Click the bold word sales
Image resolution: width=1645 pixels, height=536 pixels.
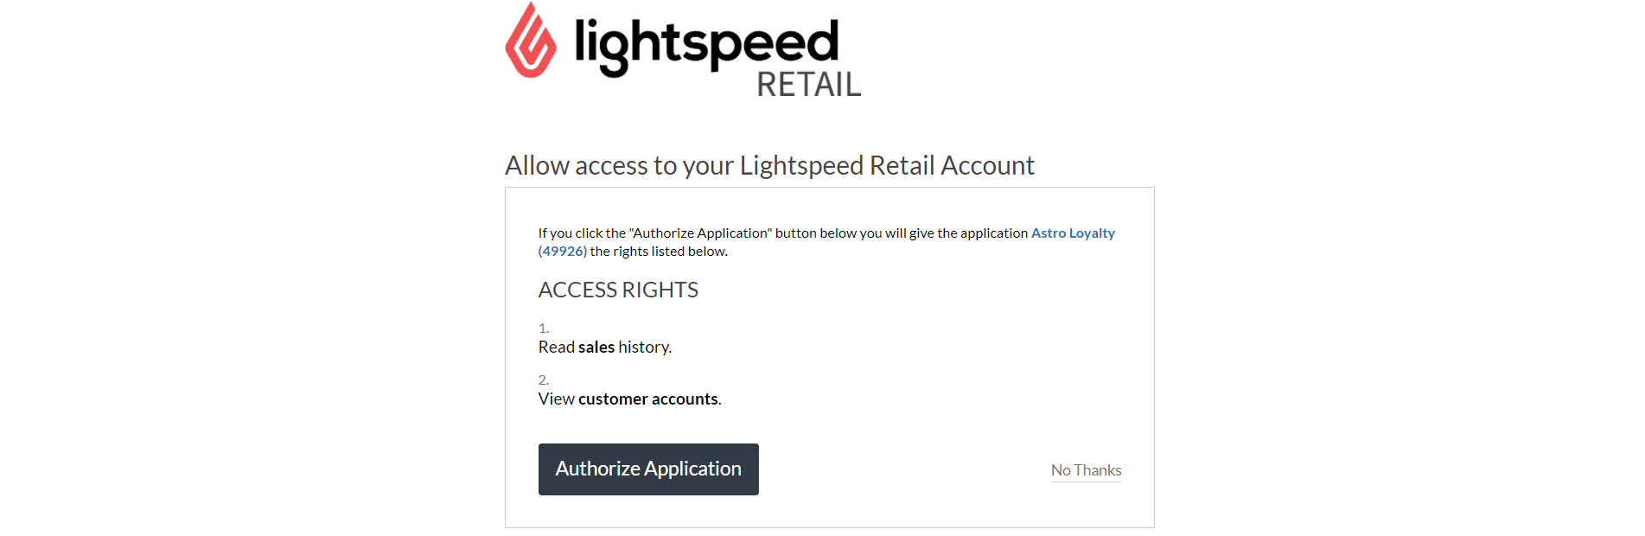596,348
